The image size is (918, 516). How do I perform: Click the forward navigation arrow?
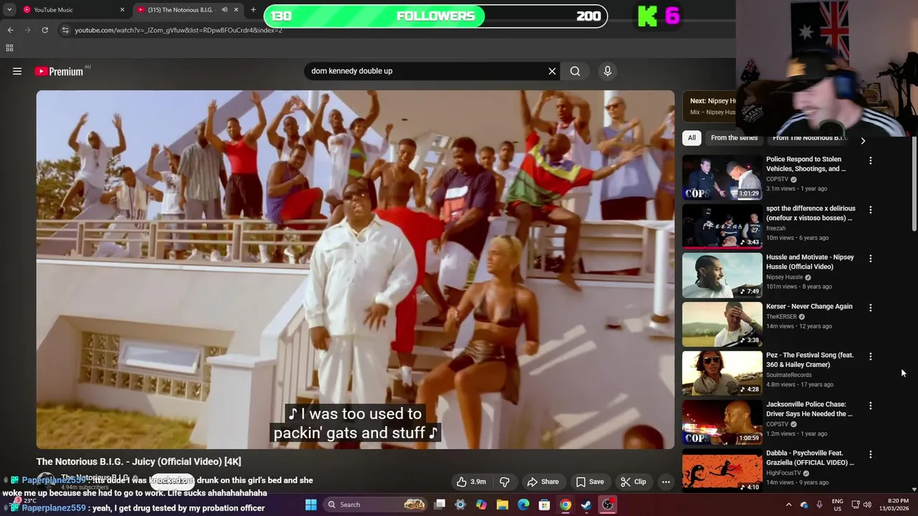coord(27,30)
